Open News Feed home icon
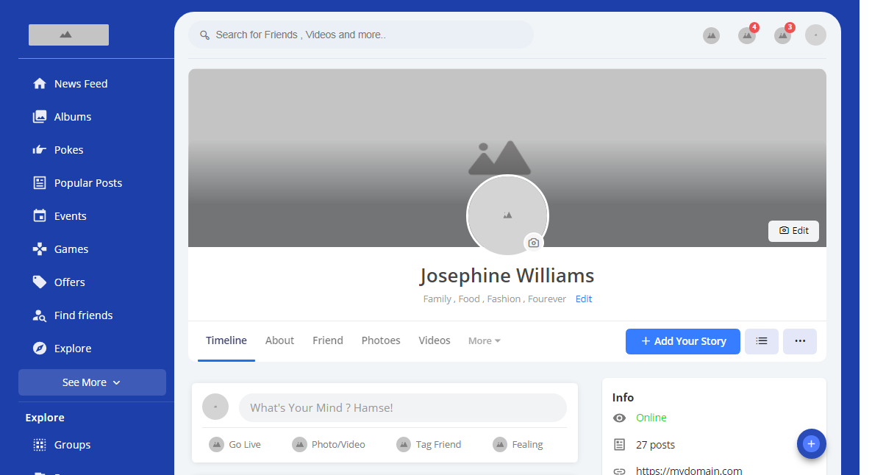Image resolution: width=872 pixels, height=475 pixels. point(40,84)
